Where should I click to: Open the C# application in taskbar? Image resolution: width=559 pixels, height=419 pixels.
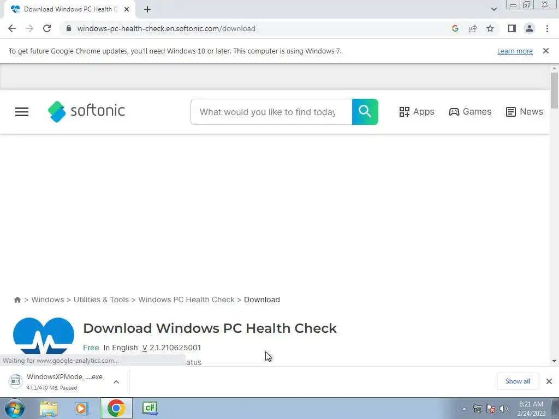(150, 408)
